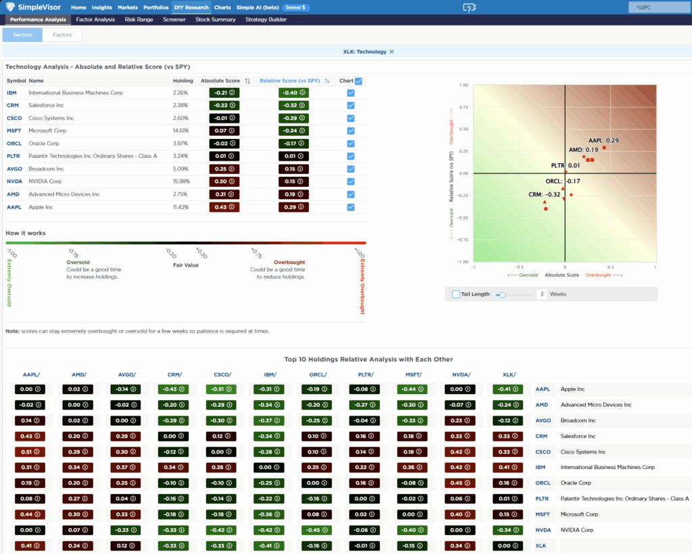The height and width of the screenshot is (554, 692).
Task: Click the question mark help icon in header
Action: pos(468,7)
